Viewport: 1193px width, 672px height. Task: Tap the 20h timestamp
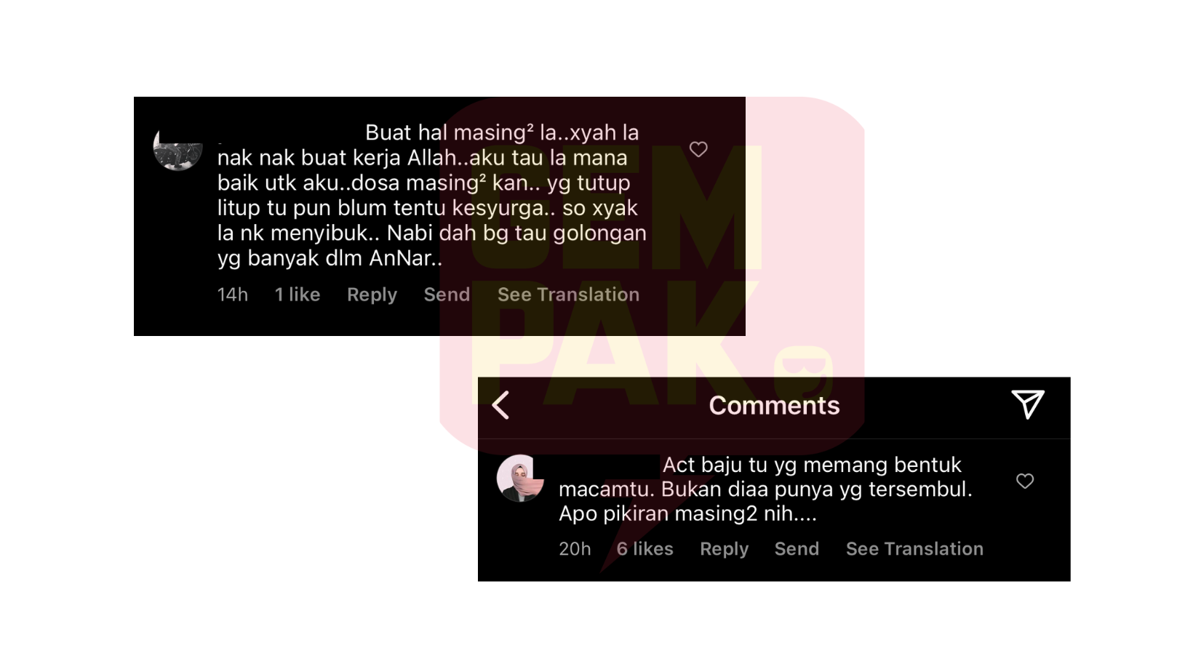tap(575, 549)
